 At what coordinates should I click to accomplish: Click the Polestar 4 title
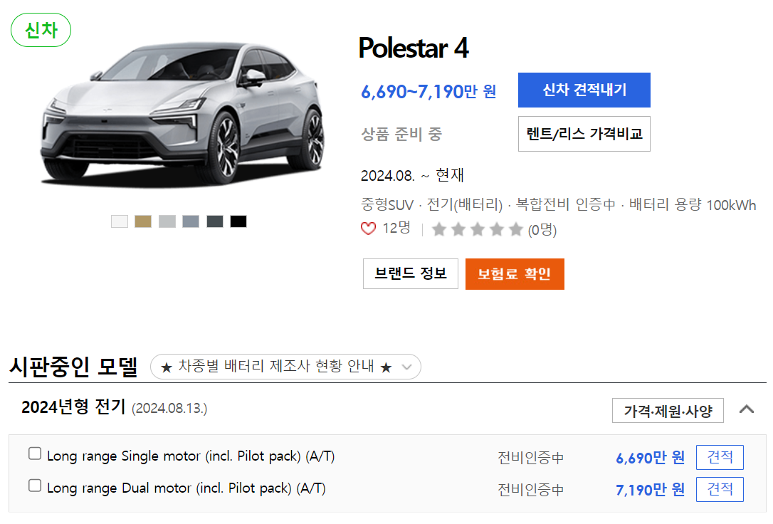pos(414,48)
